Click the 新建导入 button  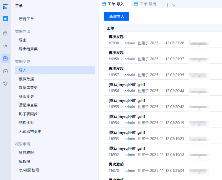[x=117, y=16]
